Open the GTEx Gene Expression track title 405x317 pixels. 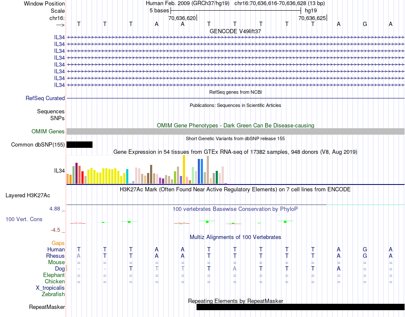(x=235, y=152)
